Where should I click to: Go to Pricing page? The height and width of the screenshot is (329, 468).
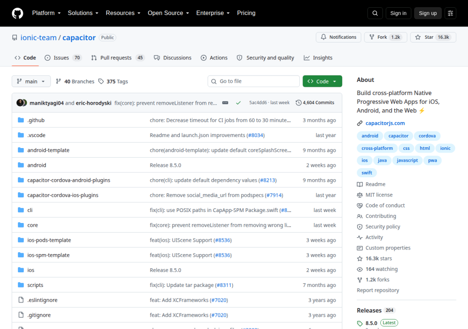tap(246, 13)
